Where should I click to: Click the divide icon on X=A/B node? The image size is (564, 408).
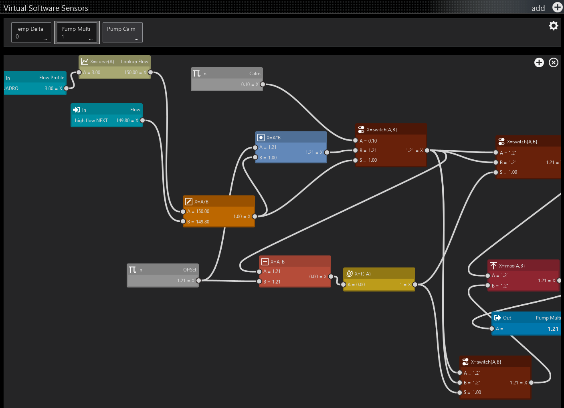point(189,202)
